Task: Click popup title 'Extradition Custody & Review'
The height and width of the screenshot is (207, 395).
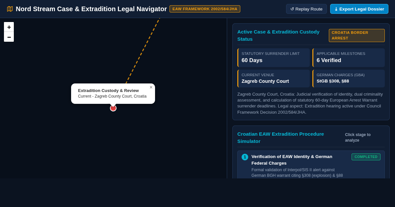Action: coord(108,91)
